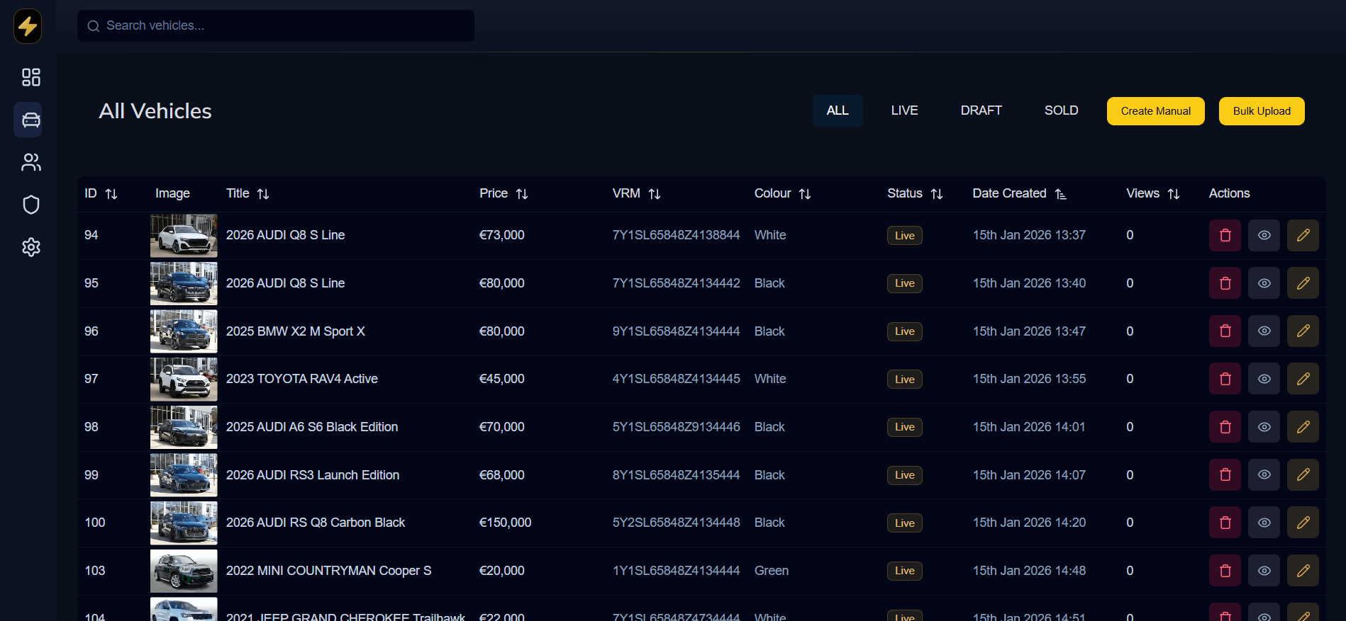The image size is (1346, 621).
Task: Switch to the LIVE filter tab
Action: click(x=904, y=110)
